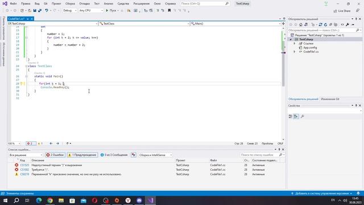Click the editor error count indicator
Screen dimensions: 364x205
coord(31,143)
